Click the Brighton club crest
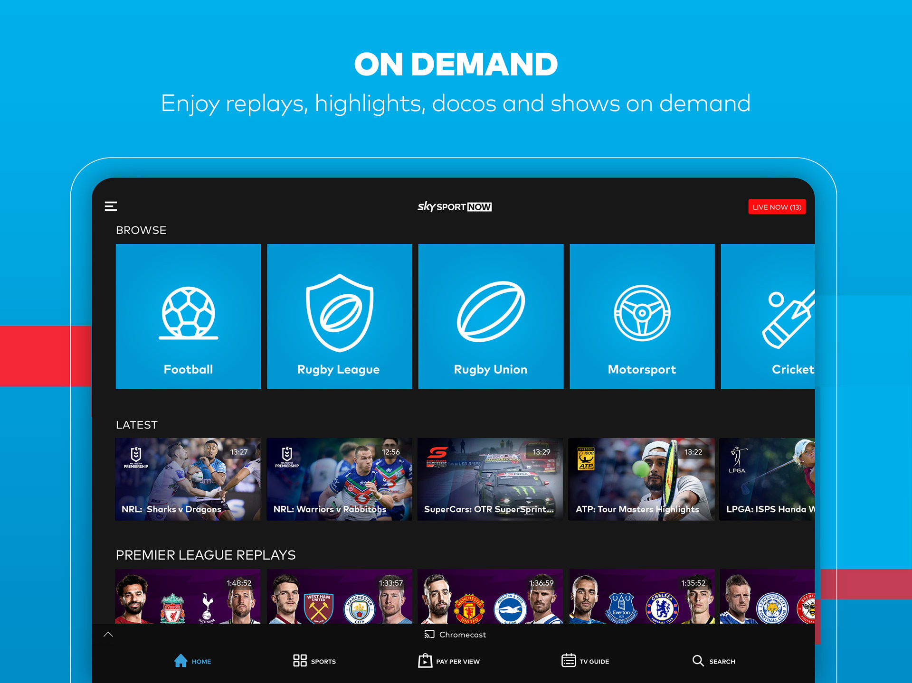 (x=510, y=609)
